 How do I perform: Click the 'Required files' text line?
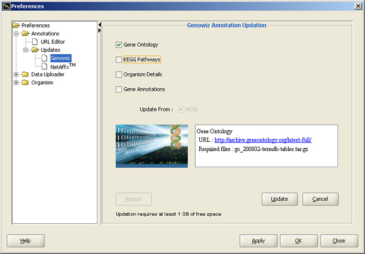click(253, 149)
